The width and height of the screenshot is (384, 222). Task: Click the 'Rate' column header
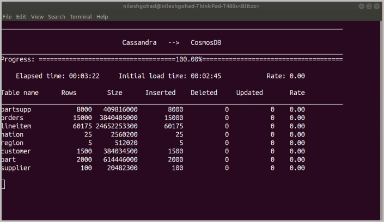click(x=297, y=92)
